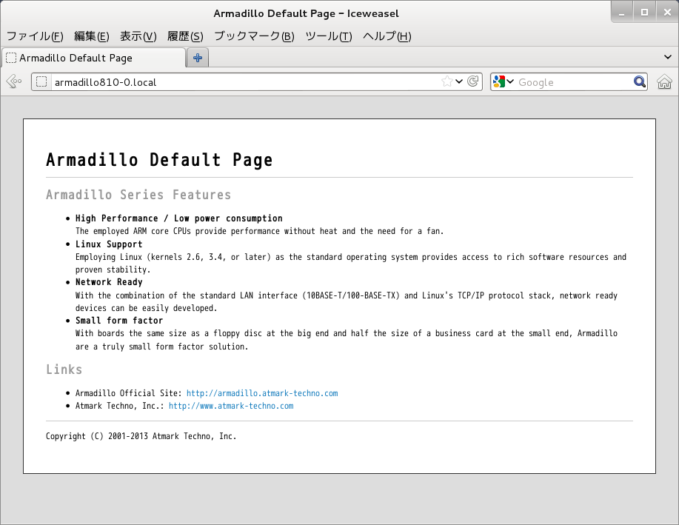Click the 'Links' section heading
This screenshot has height=525, width=679.
(64, 369)
